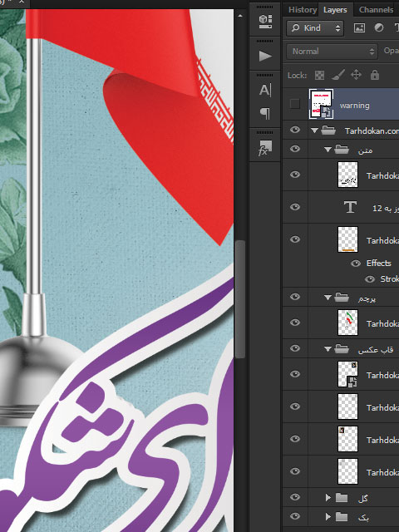This screenshot has height=532, width=399.
Task: Switch to the Channels tab
Action: pyautogui.click(x=376, y=10)
